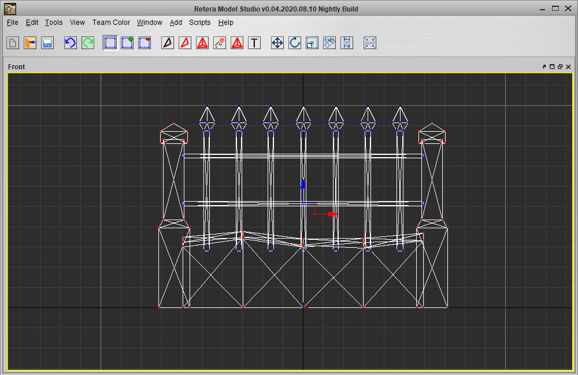Enable the Snap toolbar button
This screenshot has height=375, width=578.
pos(370,43)
